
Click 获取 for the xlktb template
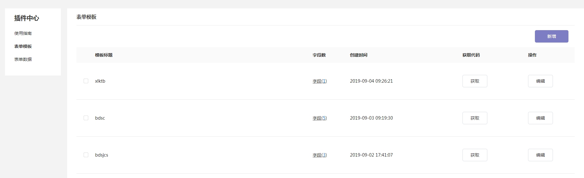475,81
